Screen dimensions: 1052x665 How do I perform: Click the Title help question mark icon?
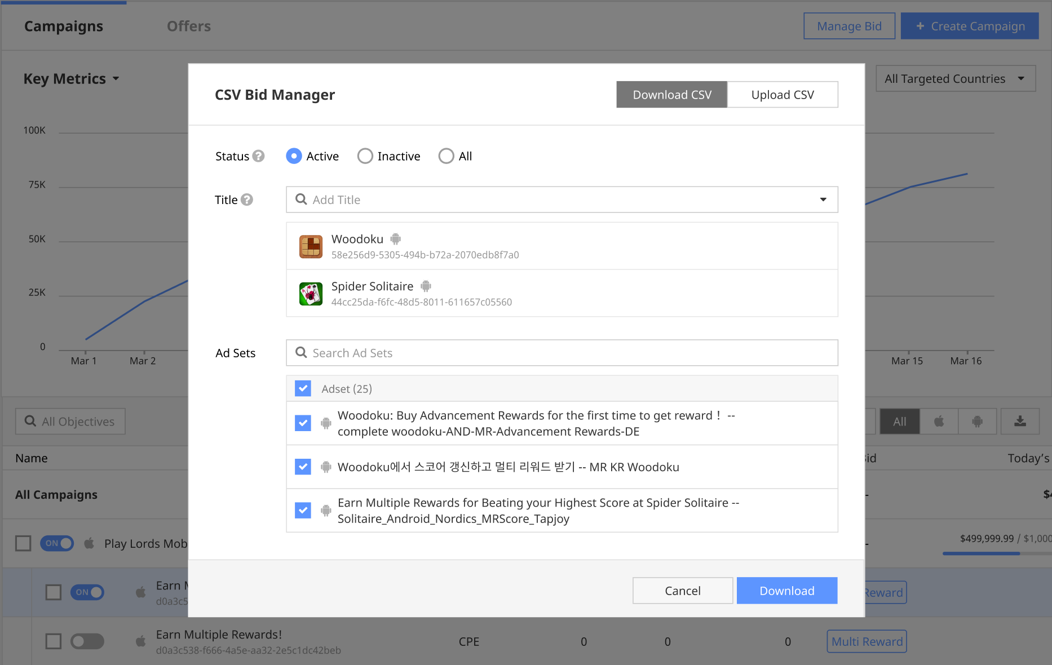(x=247, y=200)
